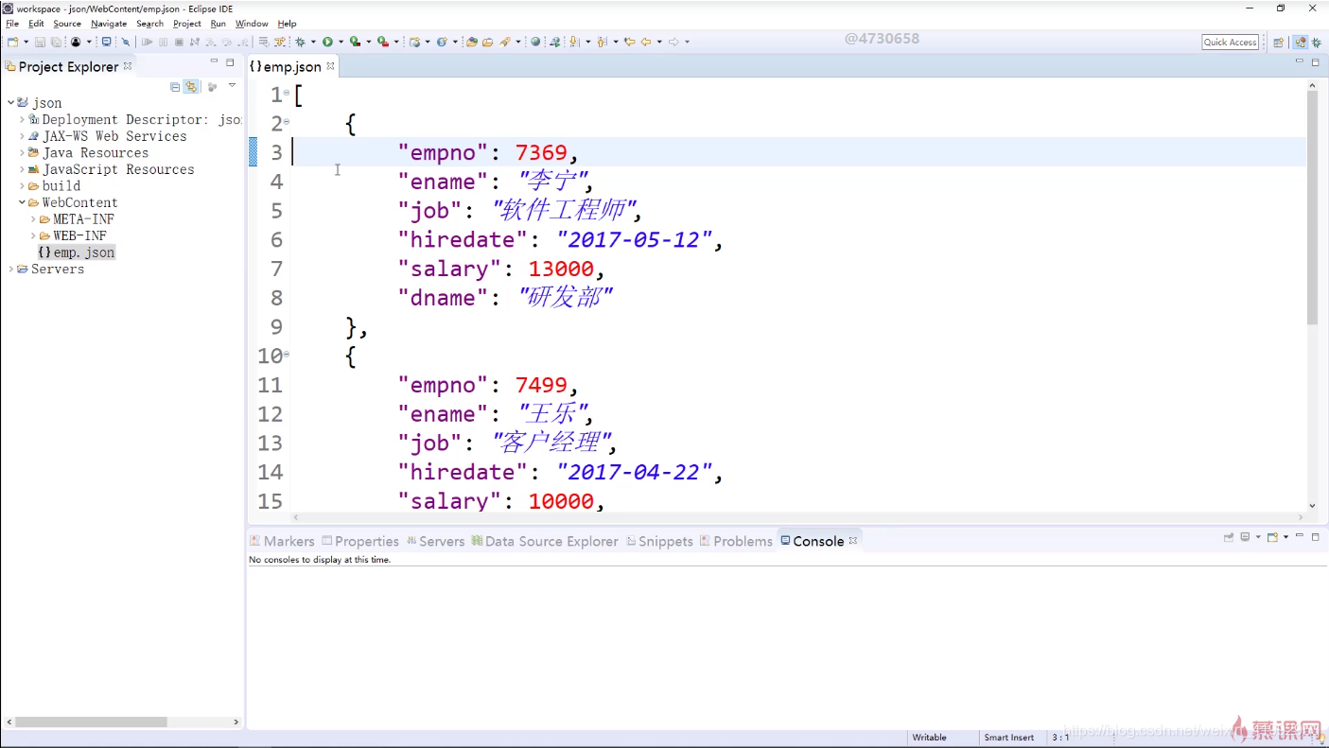The width and height of the screenshot is (1329, 748).
Task: Switch to the Java EE perspective icon
Action: click(1301, 43)
